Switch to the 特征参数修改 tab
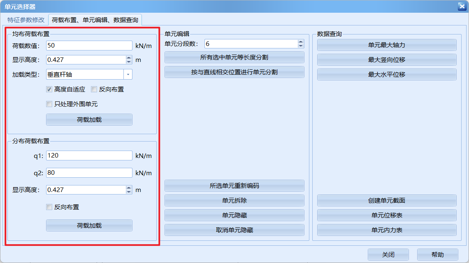Screen dimensions: 469x263 coord(26,20)
